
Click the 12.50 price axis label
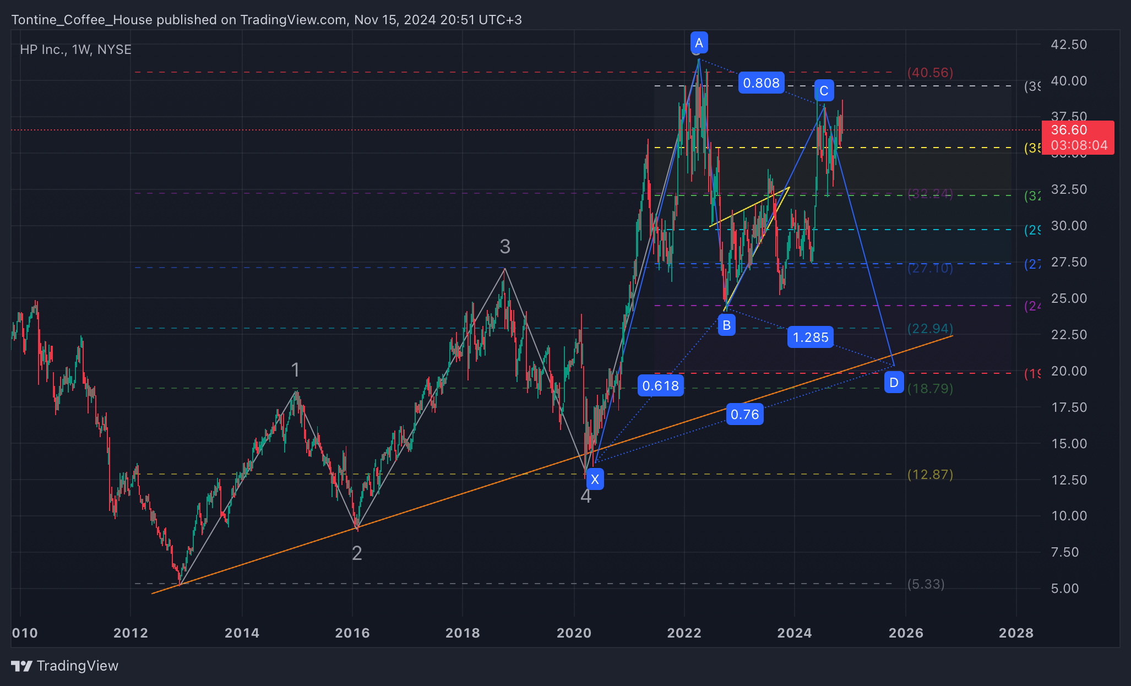pyautogui.click(x=1069, y=480)
